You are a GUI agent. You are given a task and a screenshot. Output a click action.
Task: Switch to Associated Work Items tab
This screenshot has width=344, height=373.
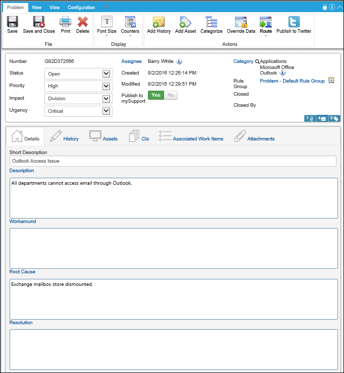point(191,136)
